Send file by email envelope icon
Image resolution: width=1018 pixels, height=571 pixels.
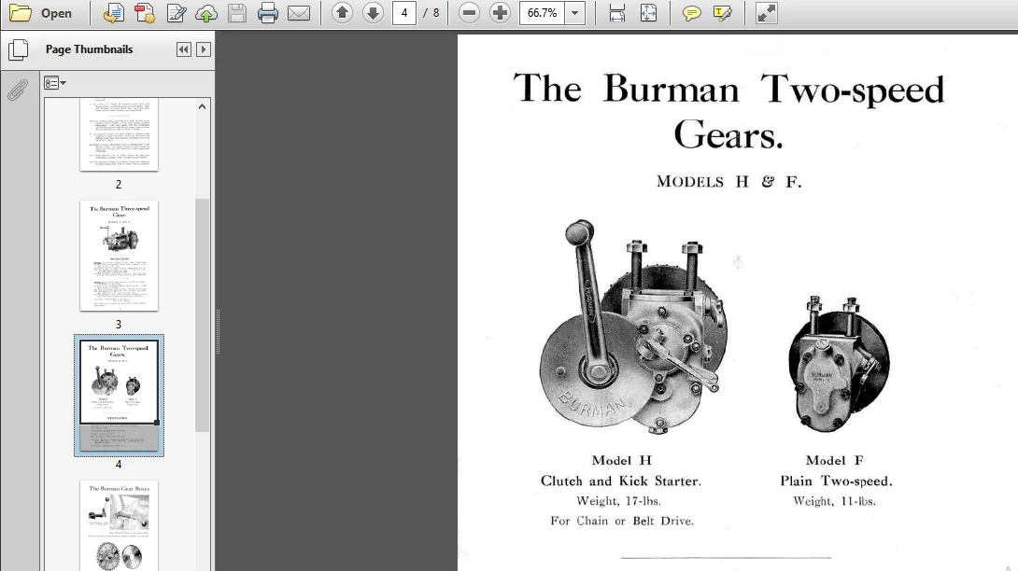tap(299, 13)
